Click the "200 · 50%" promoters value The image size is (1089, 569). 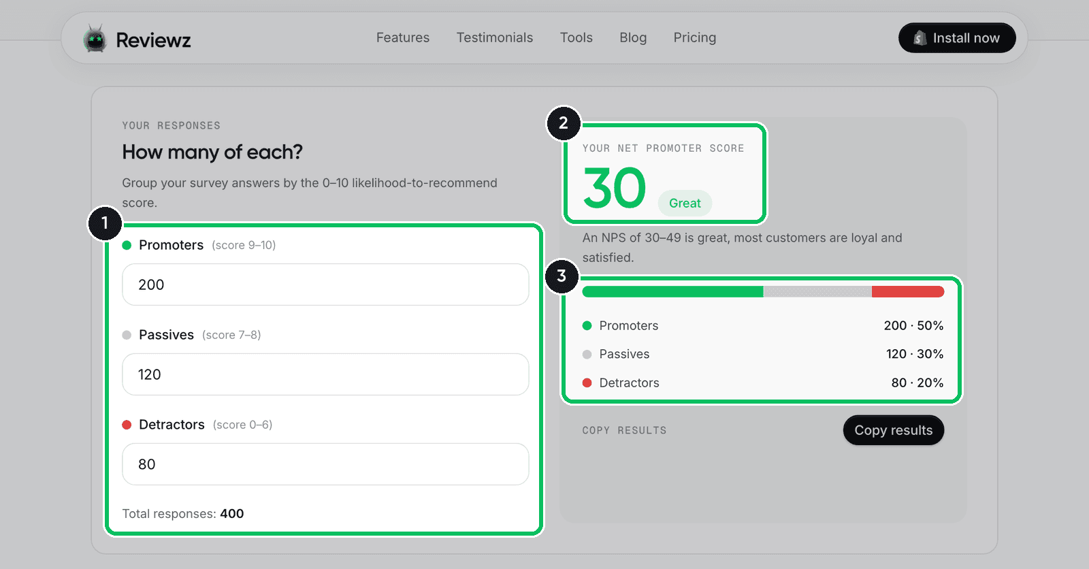click(x=913, y=325)
